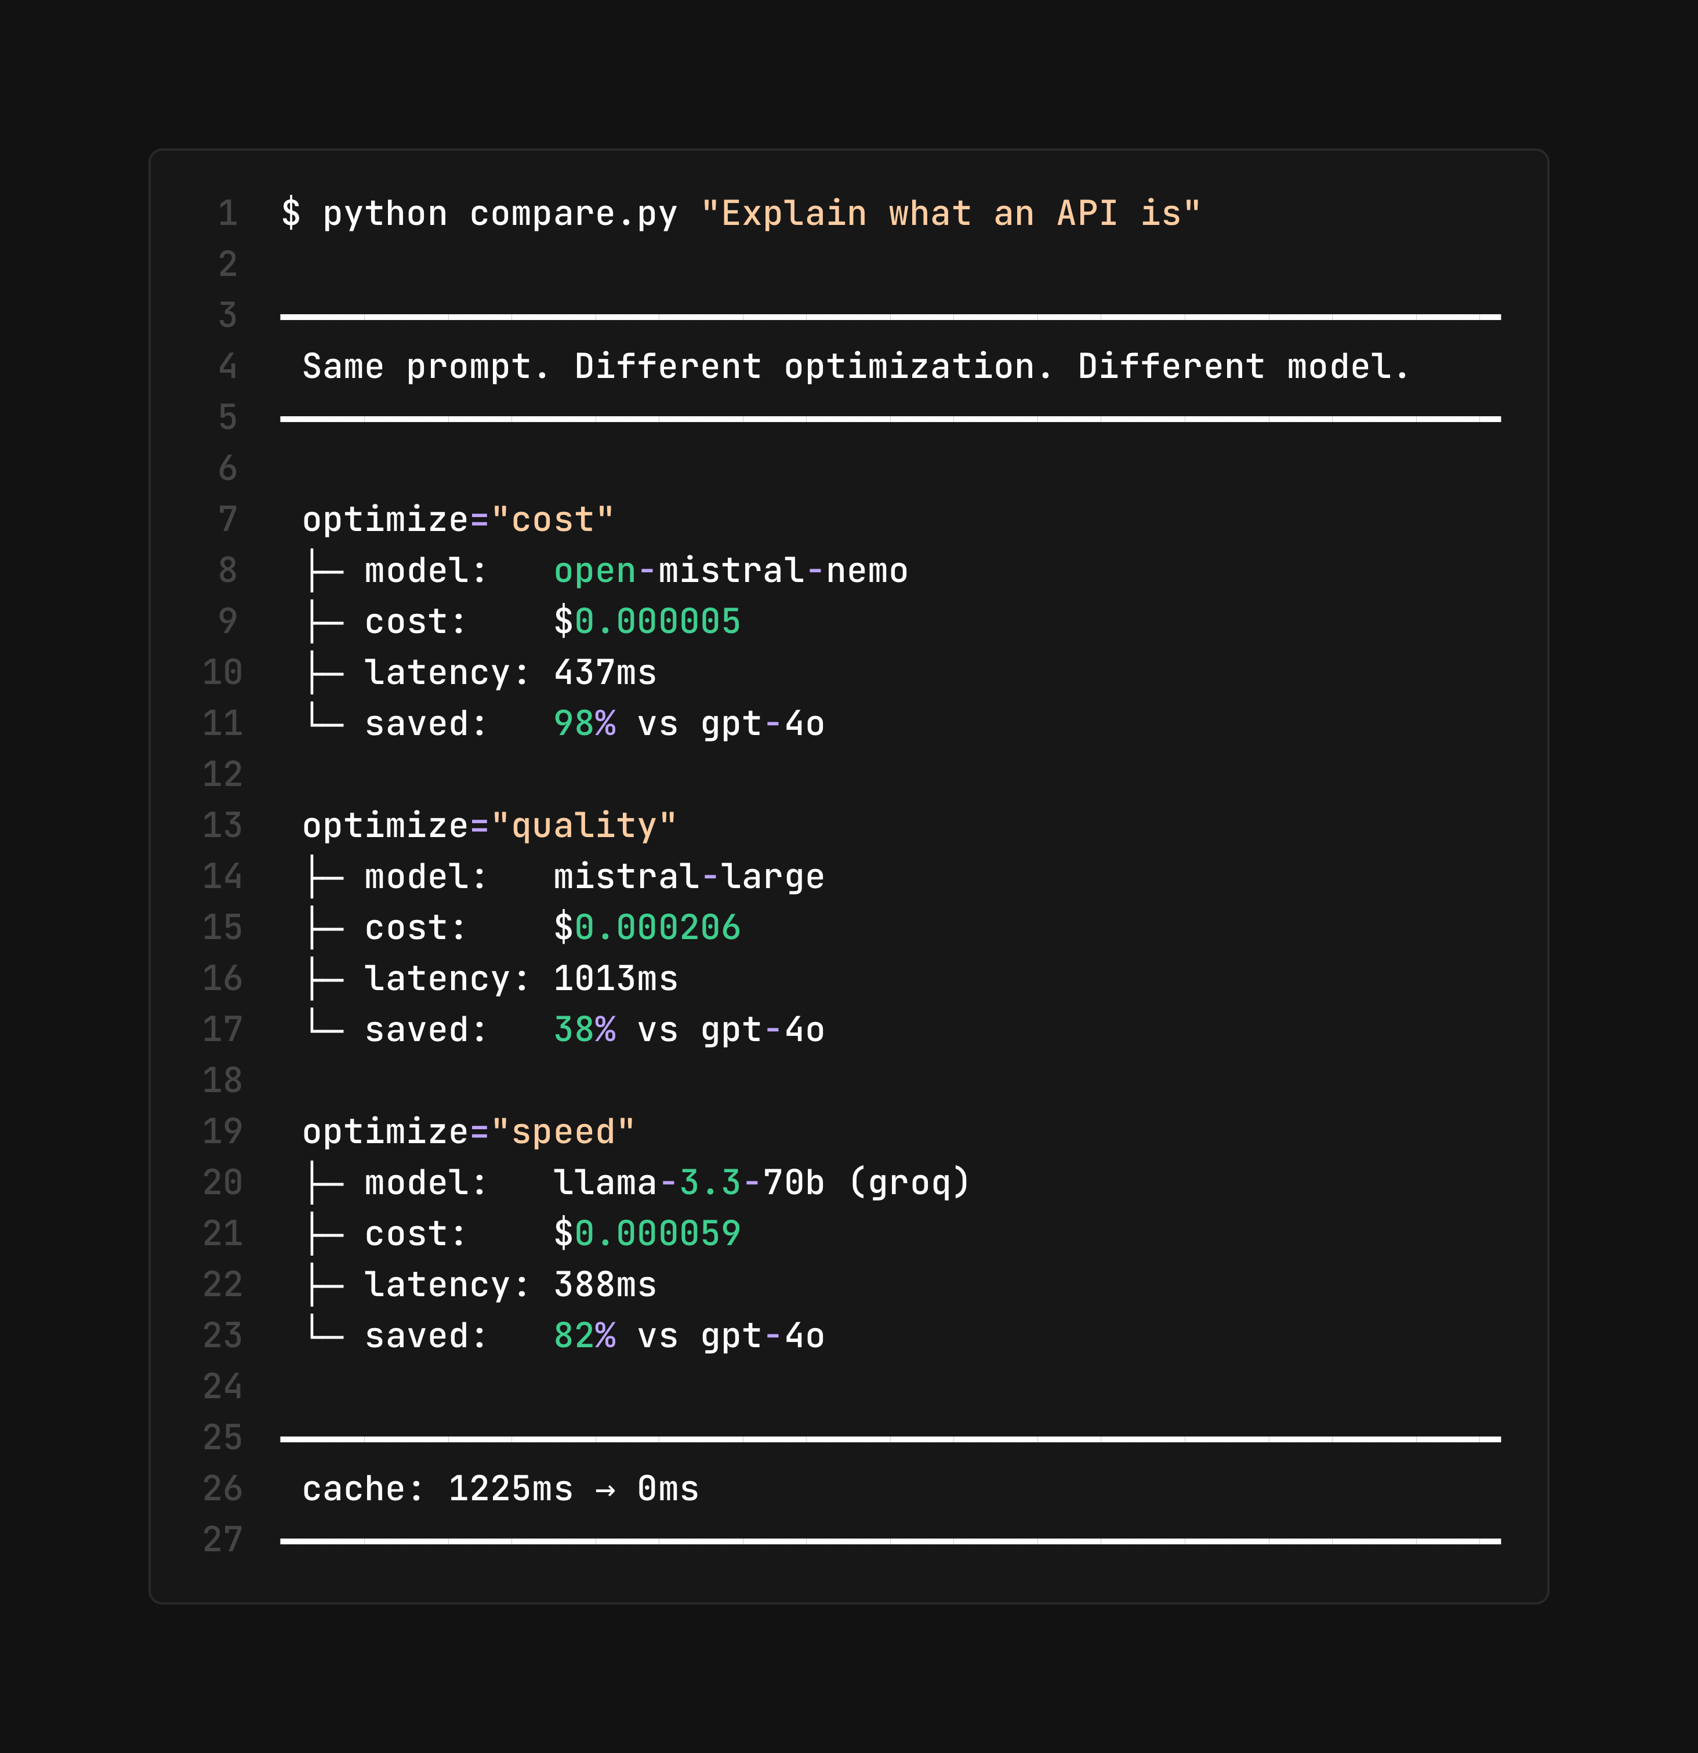Click the python command word
The width and height of the screenshot is (1698, 1753).
[x=384, y=214]
